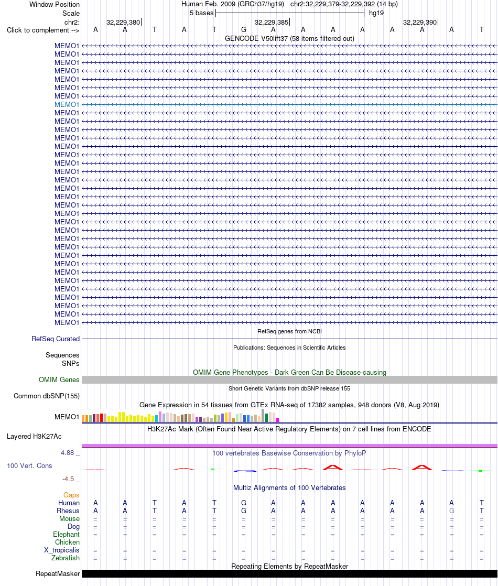Select the 'Dog' alignment row label
The image size is (498, 586).
74,527
